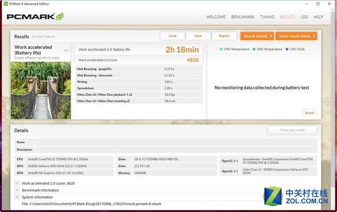337x212 pixels.
Task: Click the Save results button
Action: point(198,36)
